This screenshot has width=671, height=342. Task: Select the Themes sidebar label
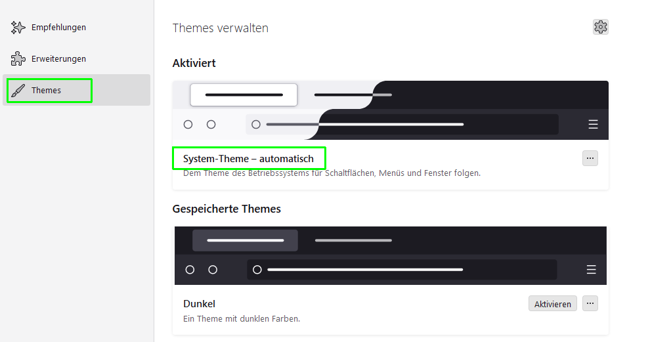point(46,91)
